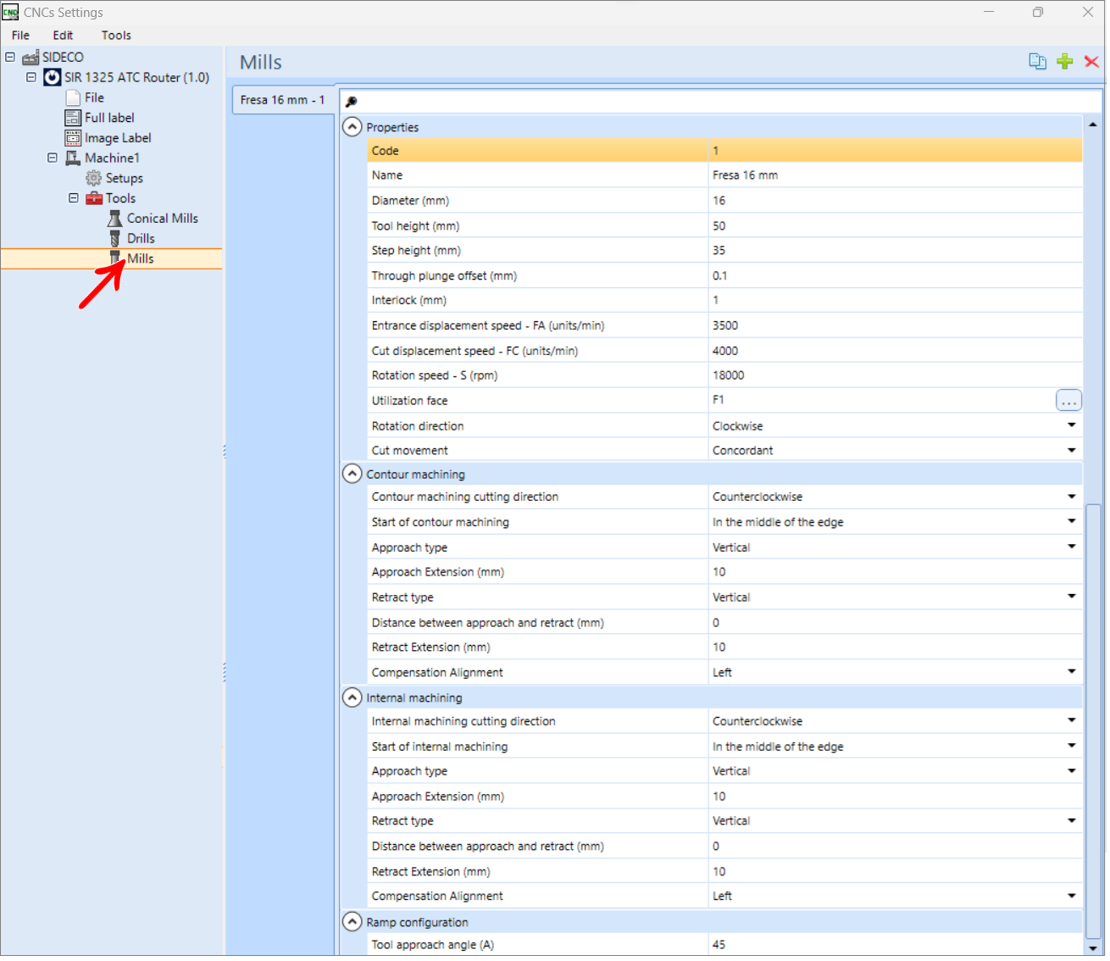Select the Fresa 16 mm - 1 tab

[283, 100]
